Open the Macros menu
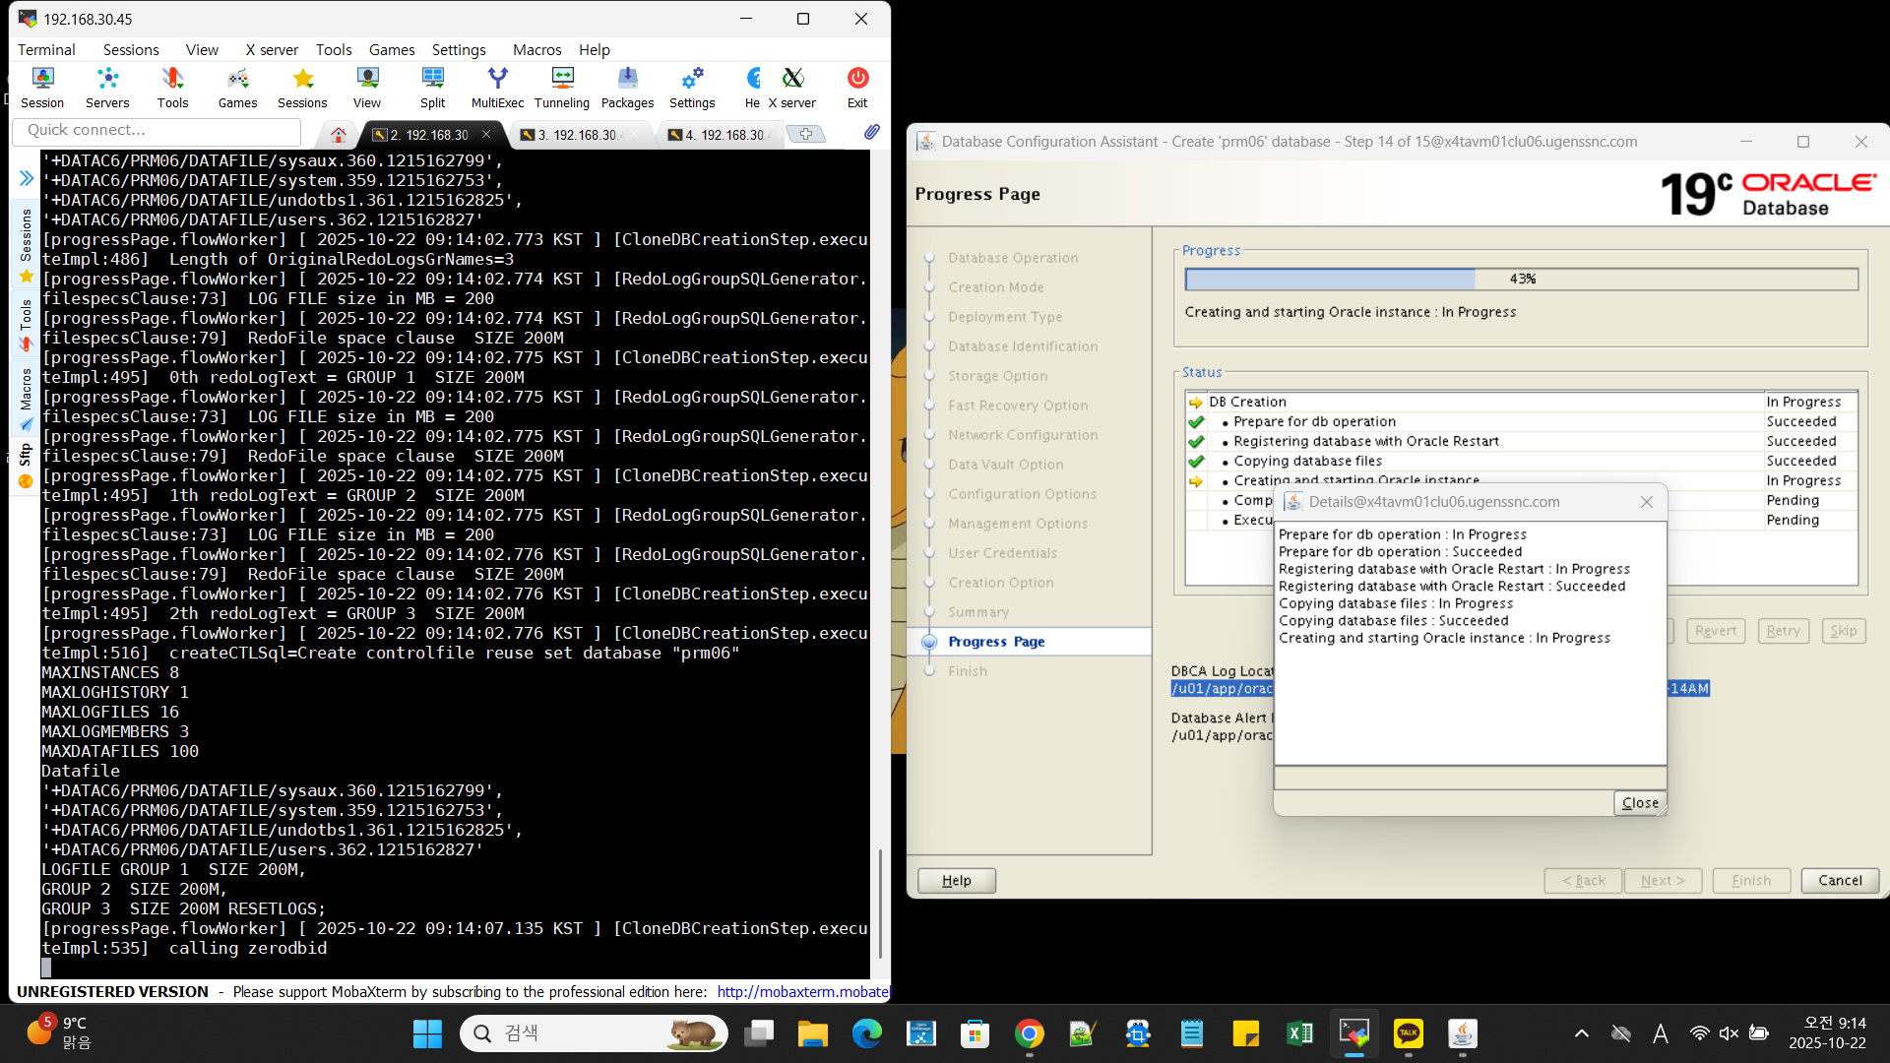Screen dimensions: 1890x1063 click(536, 49)
